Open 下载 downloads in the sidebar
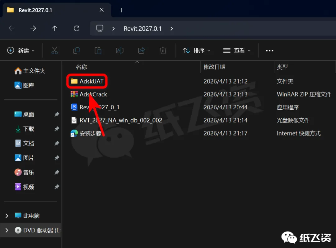The width and height of the screenshot is (336, 248). click(24, 129)
